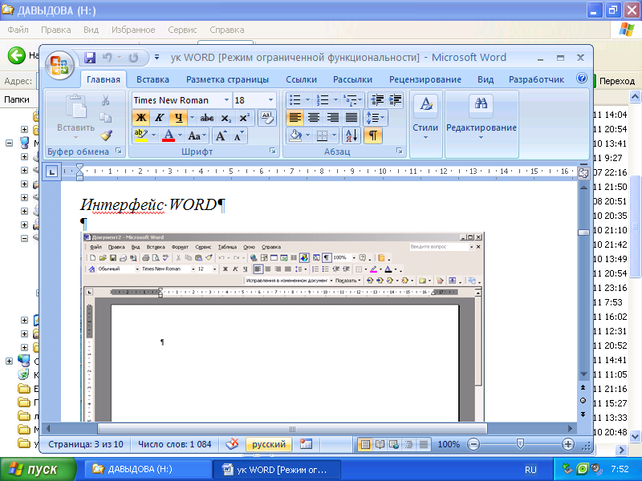
Task: Apply yellow text highlight color
Action: tap(141, 135)
